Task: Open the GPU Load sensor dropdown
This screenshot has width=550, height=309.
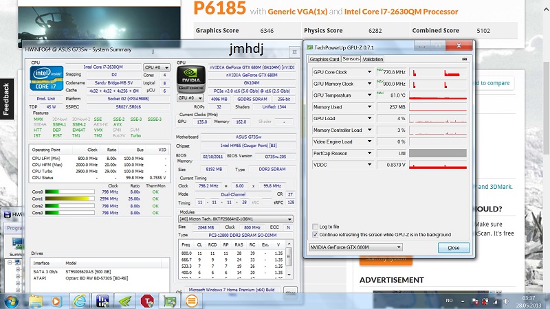Action: coord(369,118)
